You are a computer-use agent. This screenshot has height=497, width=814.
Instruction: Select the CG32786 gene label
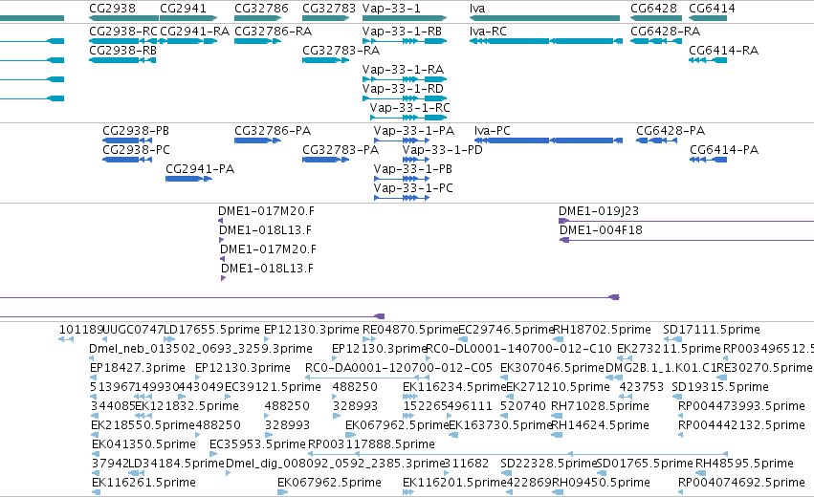pyautogui.click(x=261, y=9)
